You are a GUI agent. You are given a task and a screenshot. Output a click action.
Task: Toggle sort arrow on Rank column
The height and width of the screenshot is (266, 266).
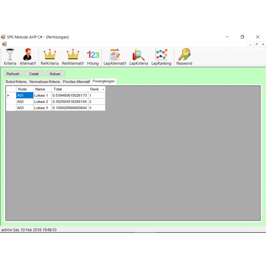[x=103, y=89]
